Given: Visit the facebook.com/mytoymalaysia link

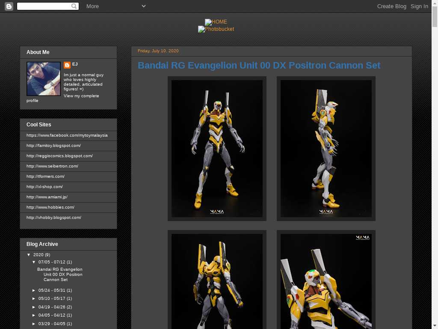Looking at the screenshot, I should click(x=67, y=135).
